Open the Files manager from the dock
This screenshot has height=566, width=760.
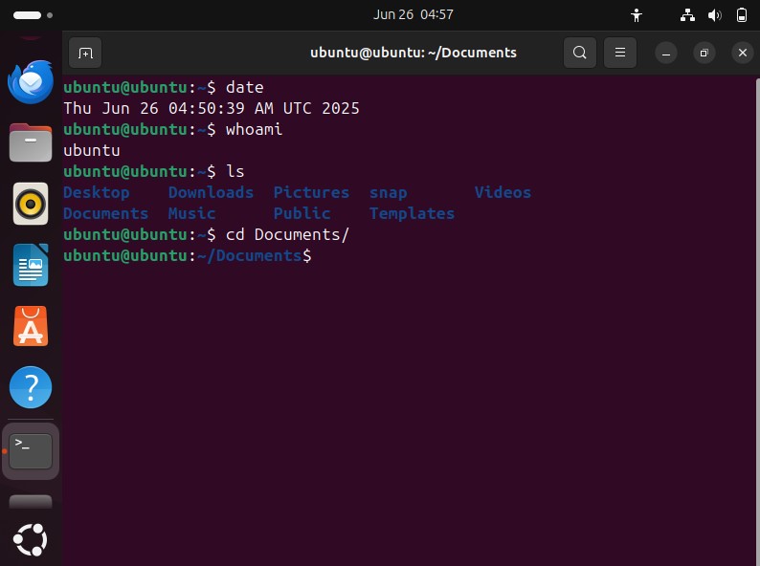point(31,142)
